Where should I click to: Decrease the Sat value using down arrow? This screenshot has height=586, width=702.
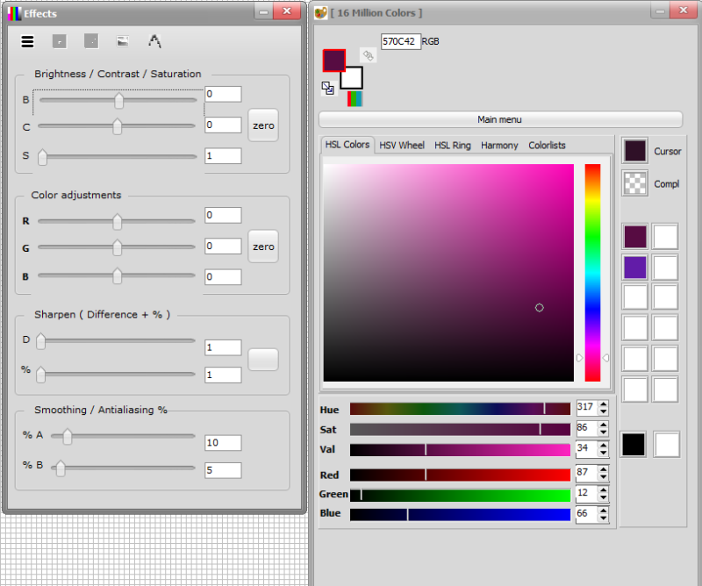point(604,432)
